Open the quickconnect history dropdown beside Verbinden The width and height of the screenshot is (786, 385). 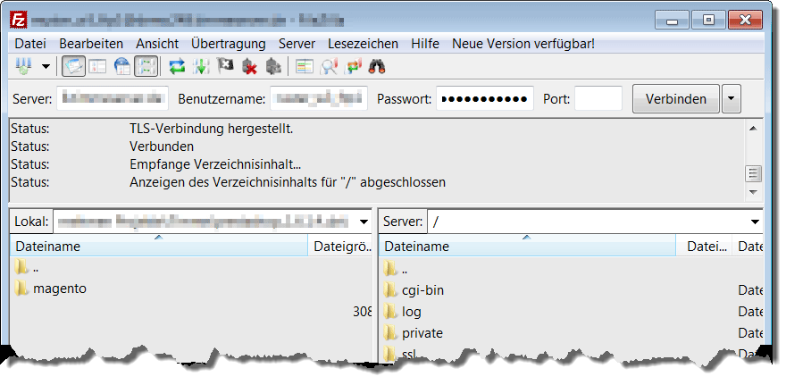point(731,99)
